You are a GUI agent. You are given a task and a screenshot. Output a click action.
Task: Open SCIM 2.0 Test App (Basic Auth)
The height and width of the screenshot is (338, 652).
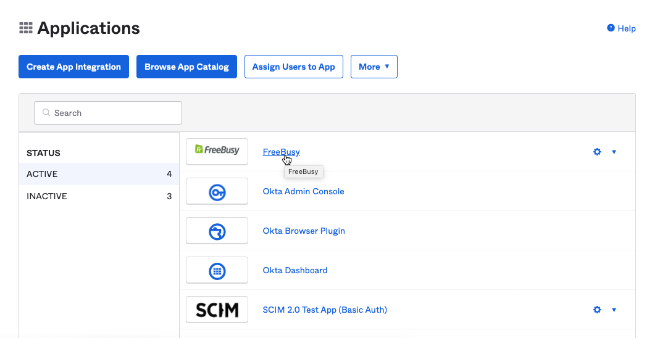[x=325, y=310]
